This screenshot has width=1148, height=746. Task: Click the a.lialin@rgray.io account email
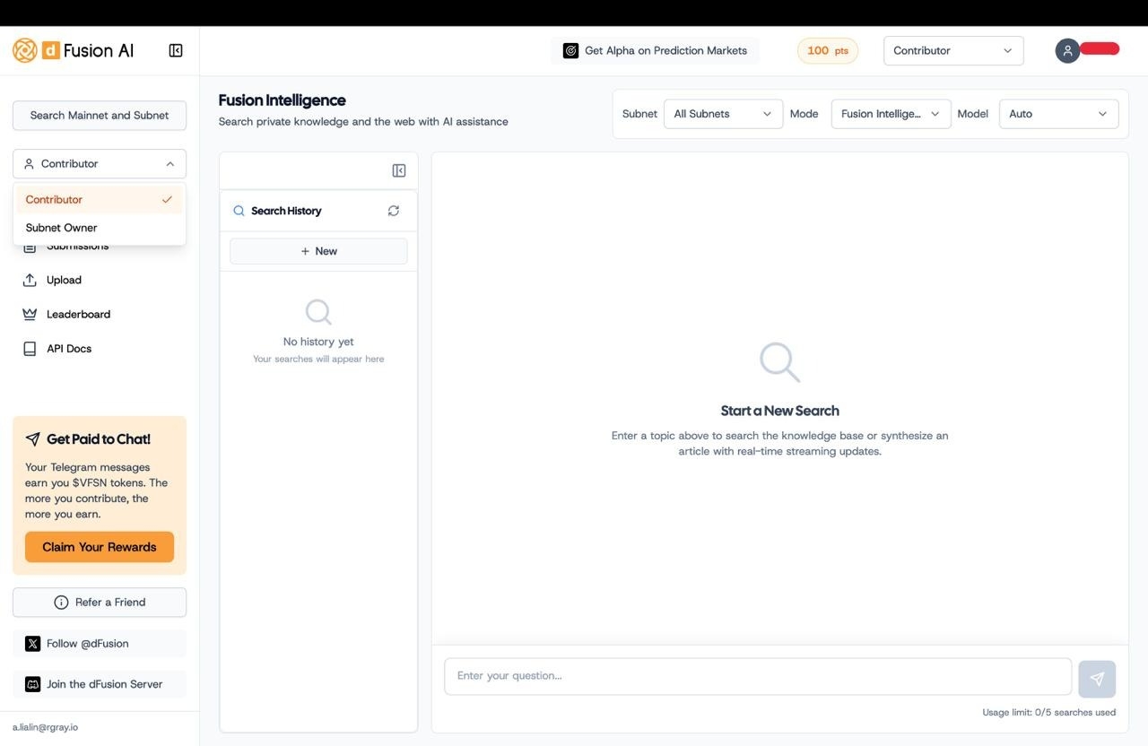click(x=45, y=727)
